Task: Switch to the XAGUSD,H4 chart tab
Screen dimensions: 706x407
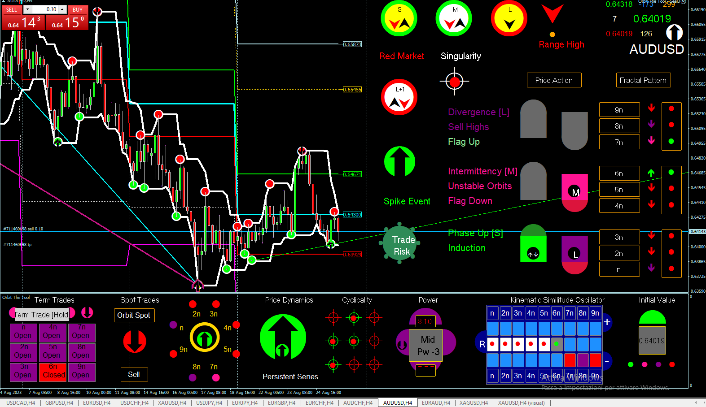Action: (x=474, y=403)
